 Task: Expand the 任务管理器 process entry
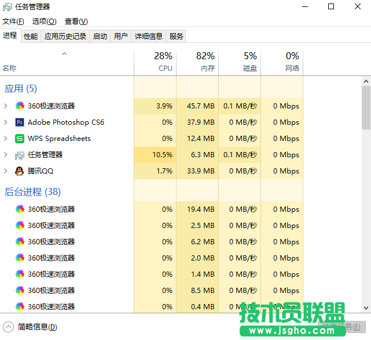pyautogui.click(x=6, y=155)
